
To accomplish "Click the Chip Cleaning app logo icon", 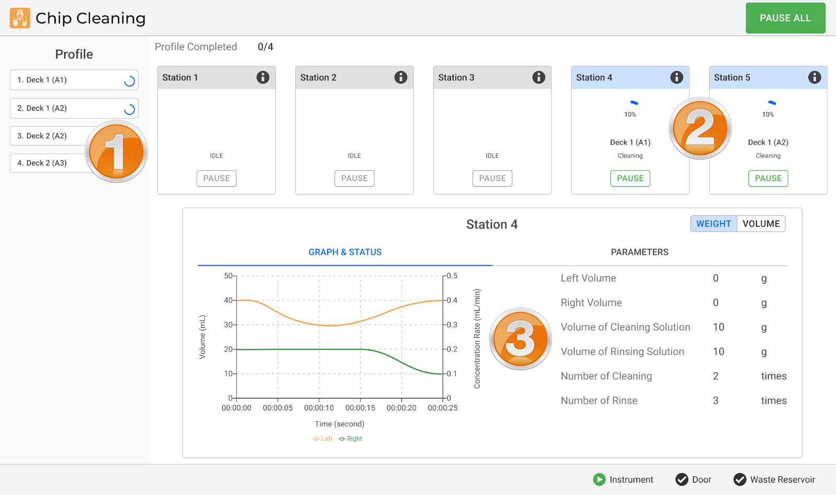I will tap(20, 18).
